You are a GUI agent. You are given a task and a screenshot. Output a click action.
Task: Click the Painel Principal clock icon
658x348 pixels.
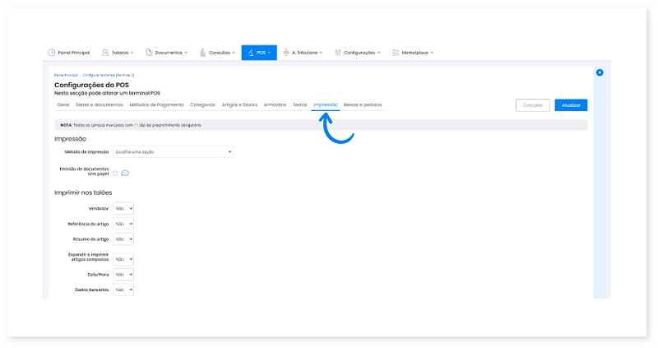tap(52, 53)
